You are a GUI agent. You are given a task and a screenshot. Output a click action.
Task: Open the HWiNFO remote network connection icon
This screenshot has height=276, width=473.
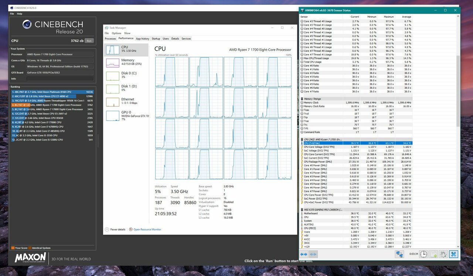click(399, 254)
